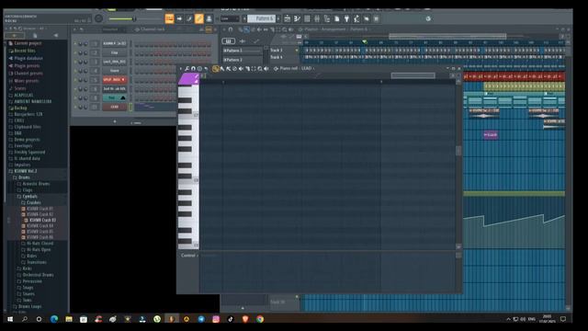Screen dimensions: 588x331
Task: Click the LEAD channel button
Action: point(114,107)
